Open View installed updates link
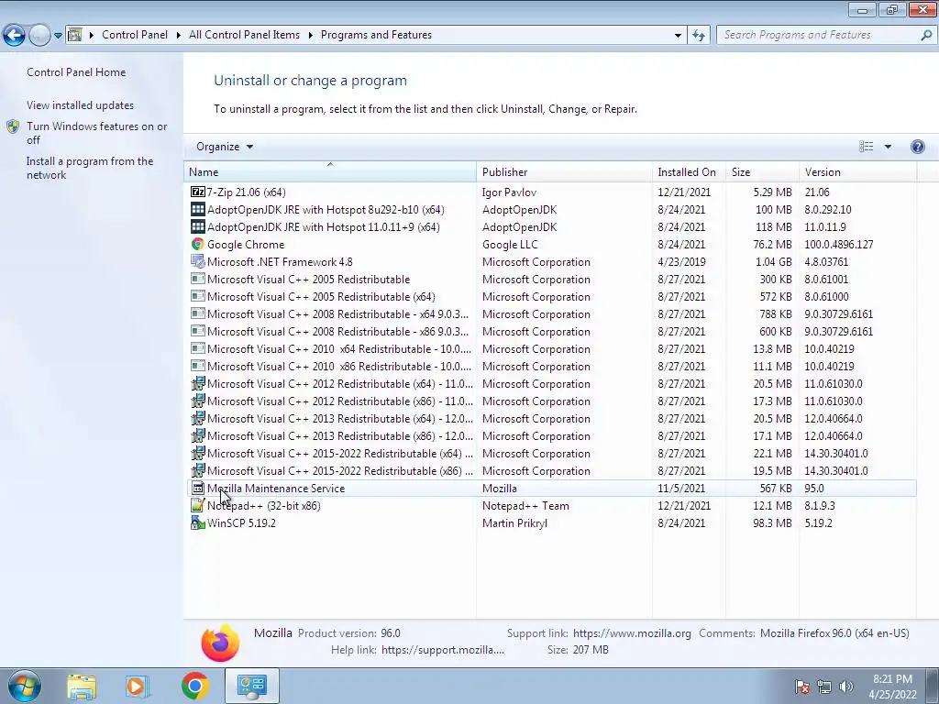This screenshot has width=939, height=704. [81, 104]
